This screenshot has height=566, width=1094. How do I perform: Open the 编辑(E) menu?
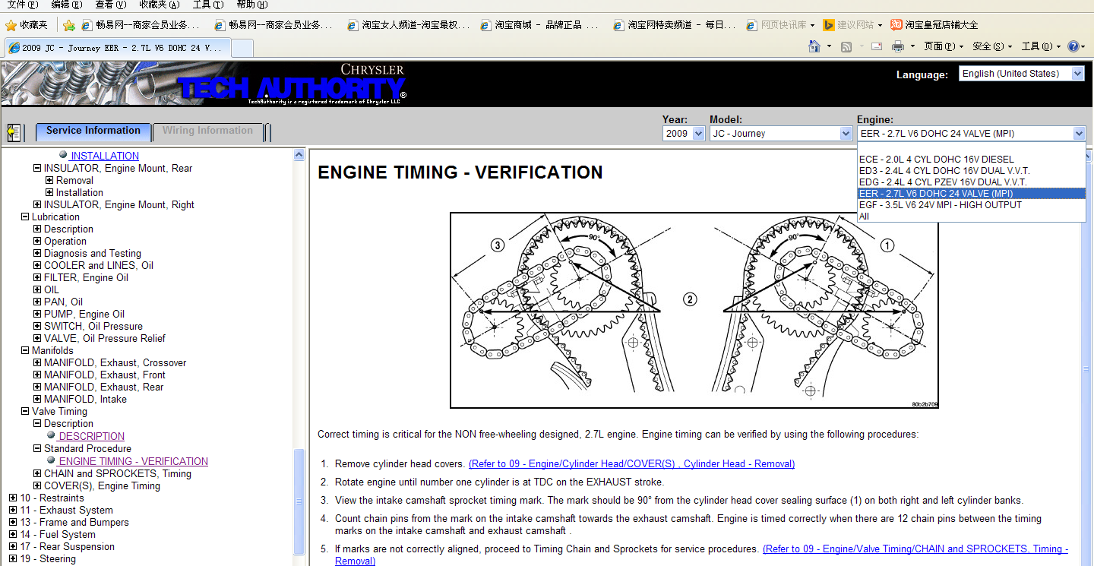pyautogui.click(x=66, y=5)
